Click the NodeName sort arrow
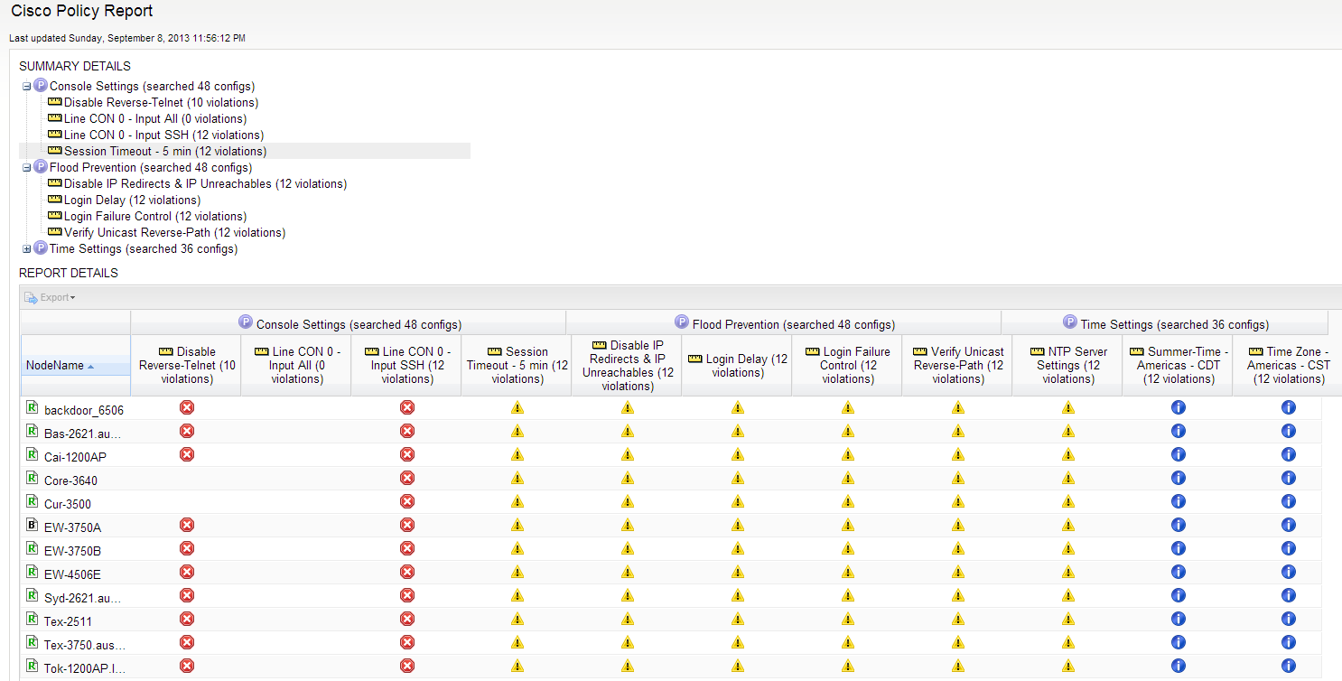 90,367
